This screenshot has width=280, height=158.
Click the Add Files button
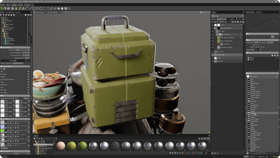pyautogui.click(x=4, y=148)
